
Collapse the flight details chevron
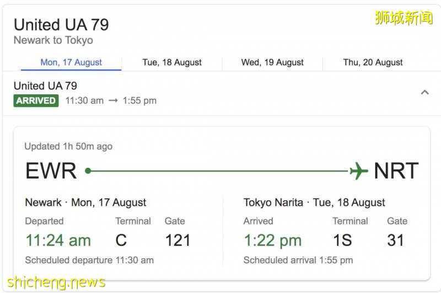pyautogui.click(x=424, y=92)
